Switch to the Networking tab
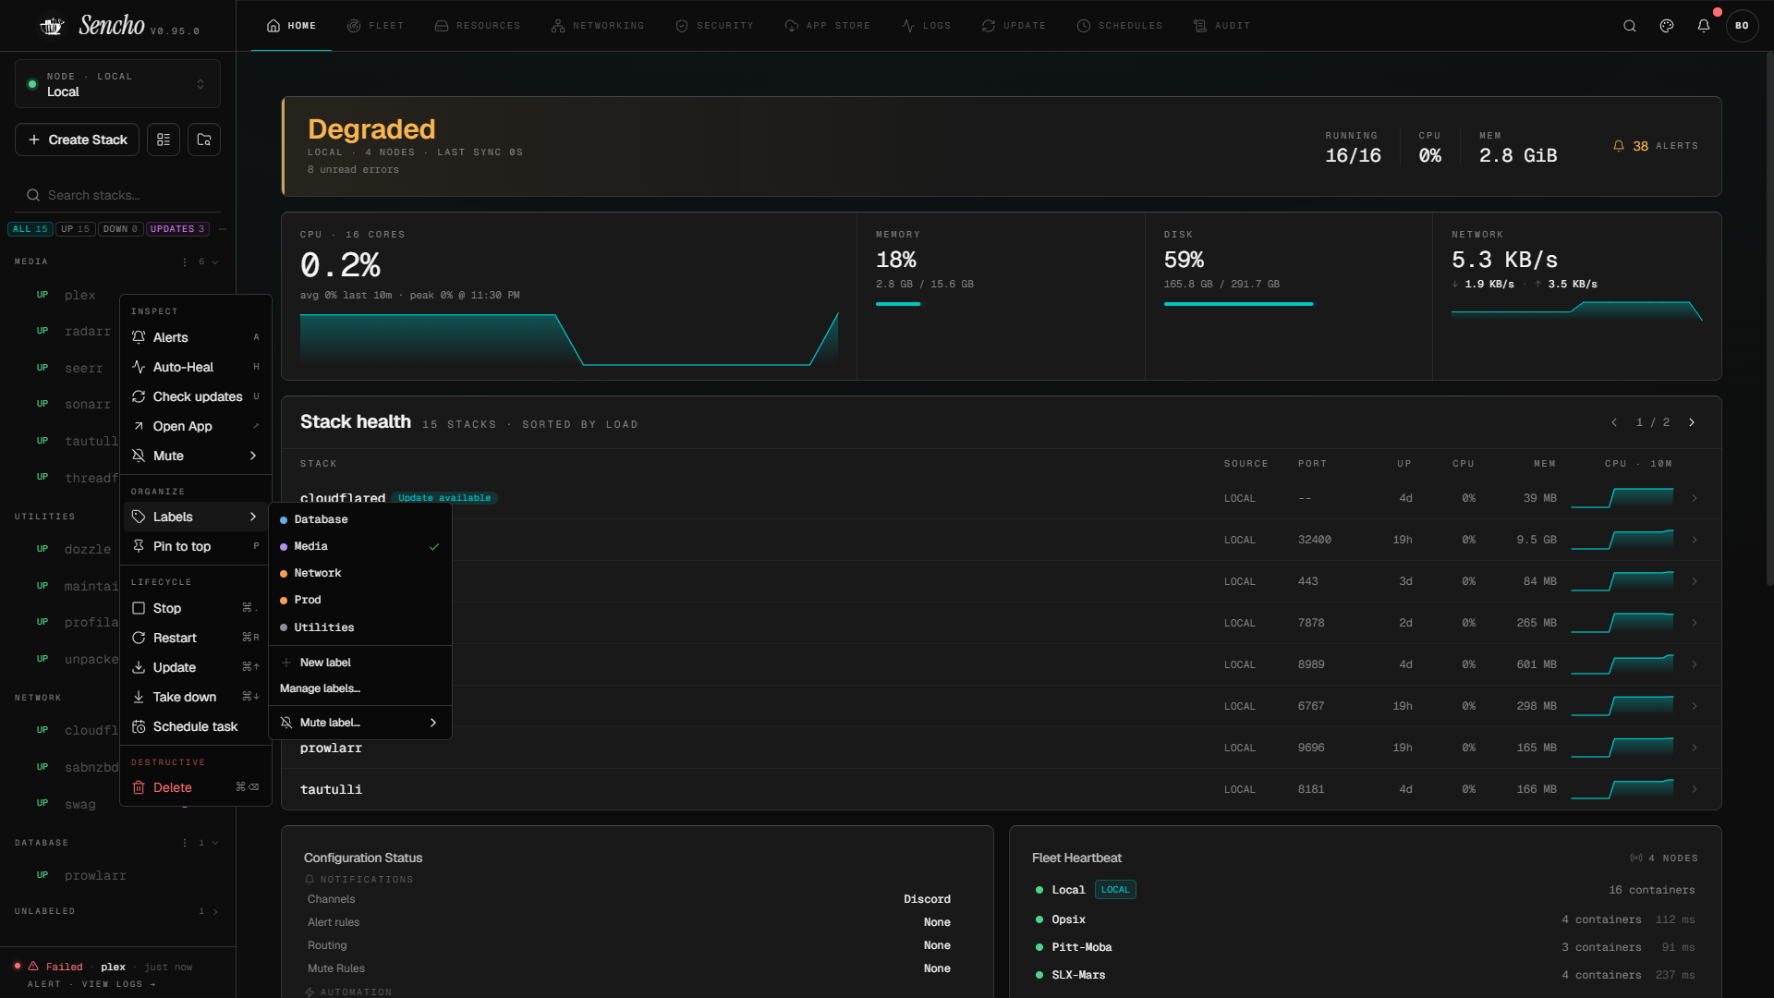1774x998 pixels. click(597, 26)
